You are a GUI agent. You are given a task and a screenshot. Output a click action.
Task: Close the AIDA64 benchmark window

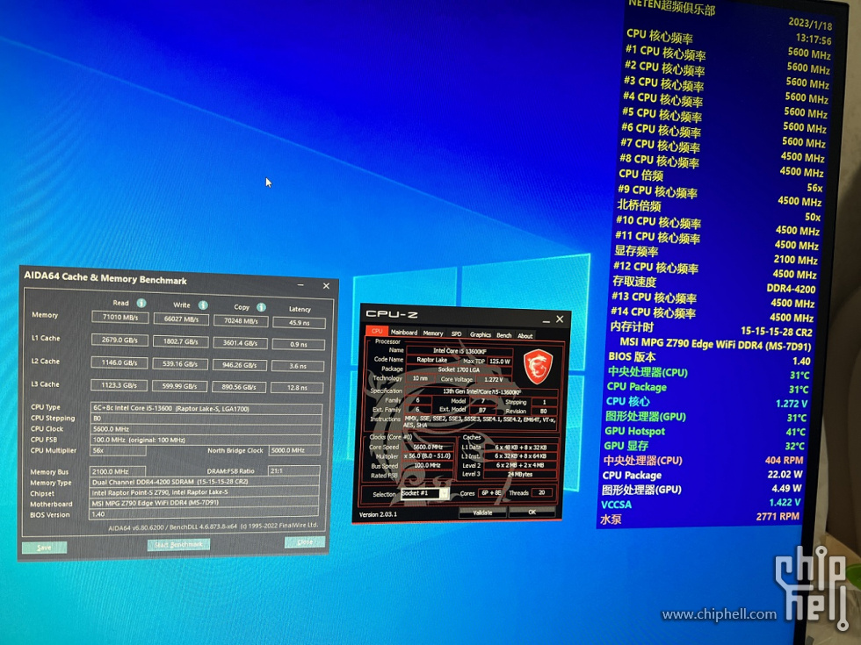click(x=326, y=286)
